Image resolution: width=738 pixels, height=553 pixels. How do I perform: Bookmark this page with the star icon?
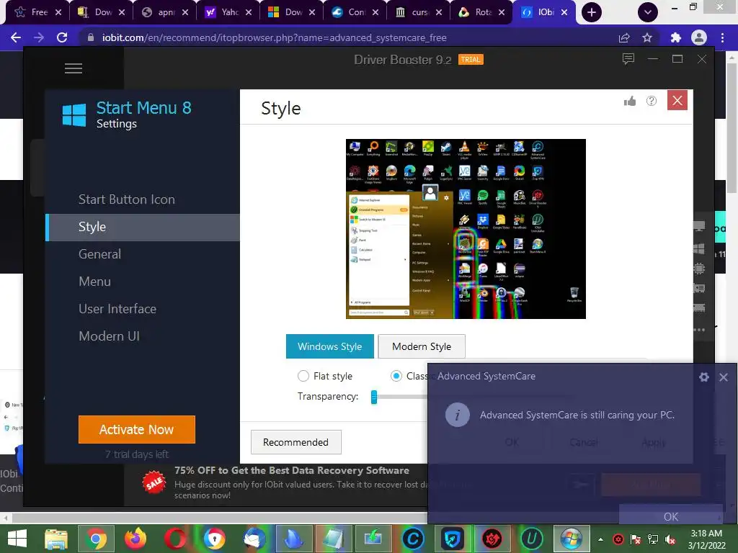click(x=647, y=37)
